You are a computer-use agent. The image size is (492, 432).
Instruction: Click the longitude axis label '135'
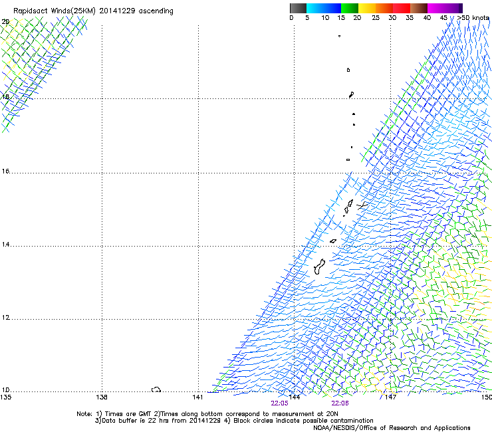click(x=5, y=397)
